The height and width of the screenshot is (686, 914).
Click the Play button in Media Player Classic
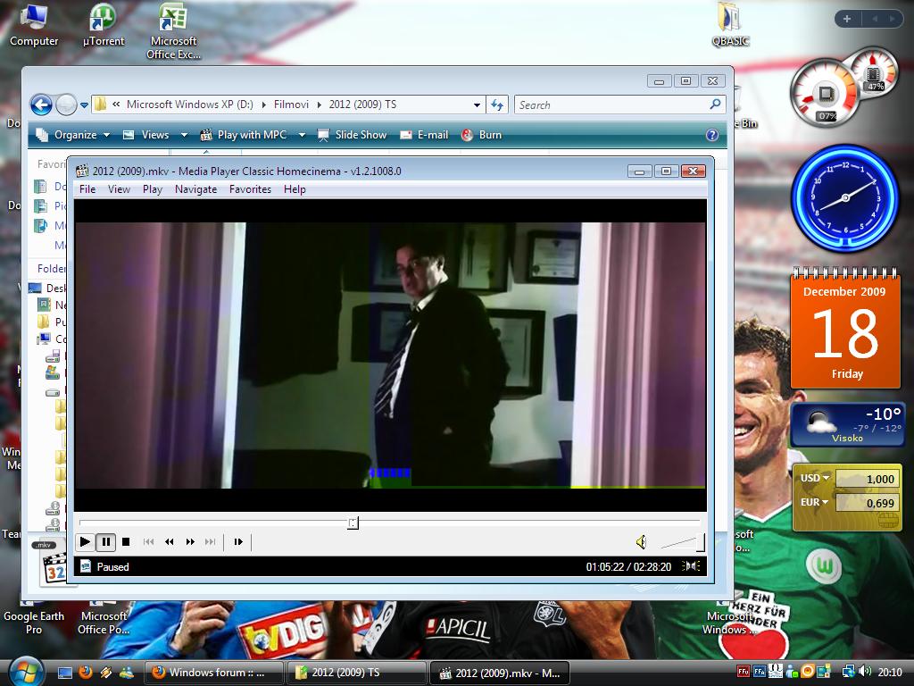(x=85, y=542)
